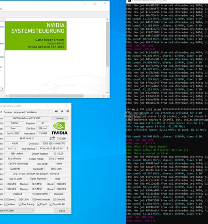This screenshot has width=208, height=224.
Task: Click the left pane scroll right arrow
Action: [x=2, y=89]
